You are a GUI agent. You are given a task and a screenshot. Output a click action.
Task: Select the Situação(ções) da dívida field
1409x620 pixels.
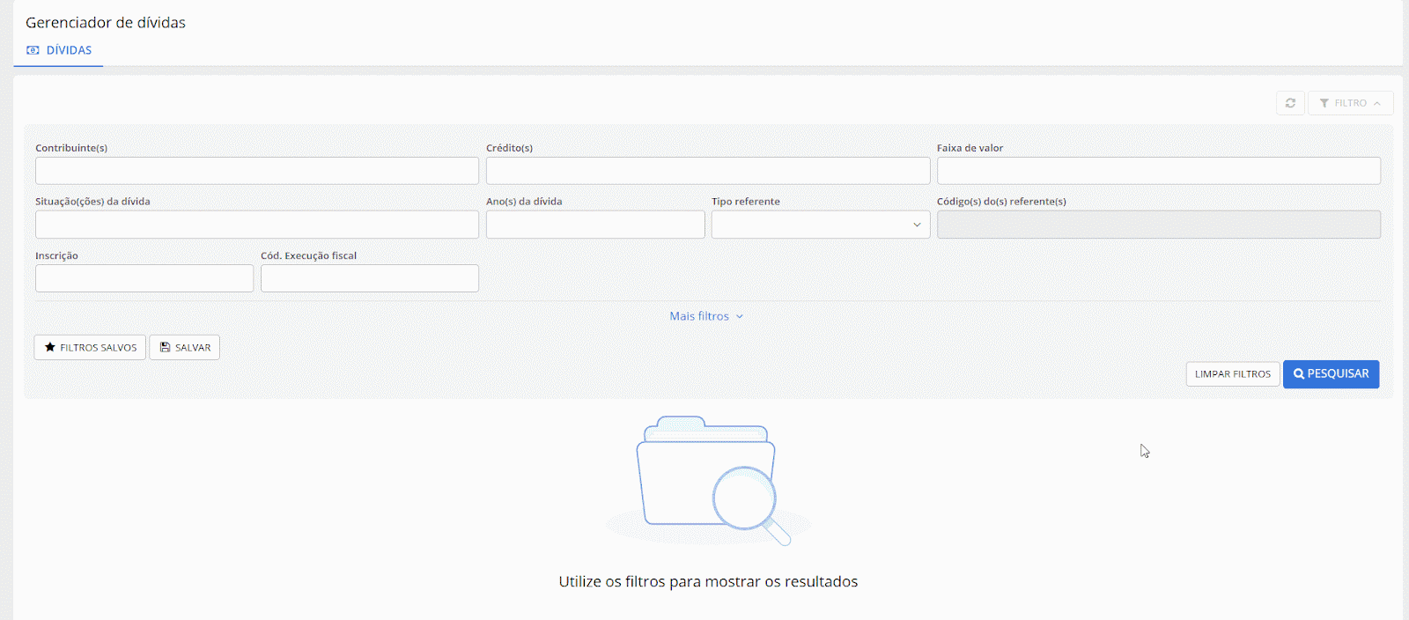click(256, 225)
